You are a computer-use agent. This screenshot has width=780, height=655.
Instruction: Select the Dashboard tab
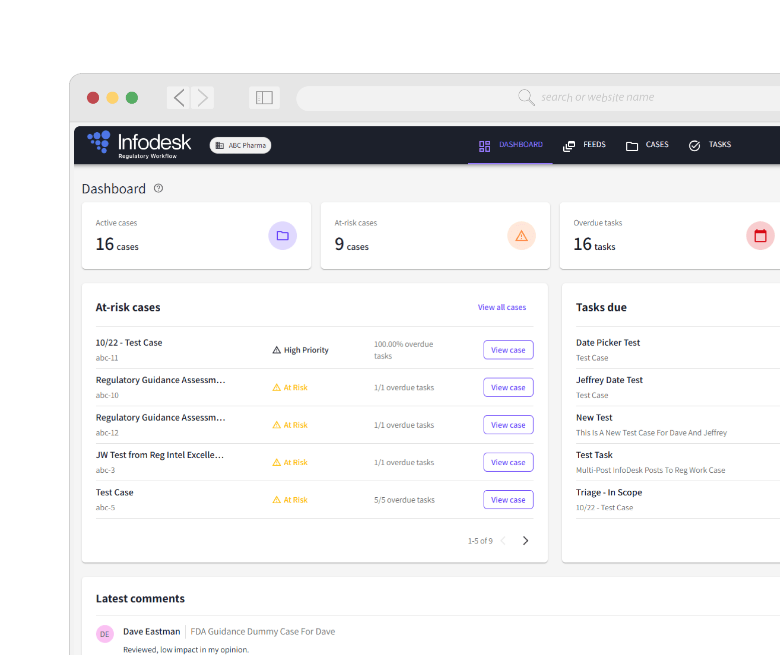coord(510,145)
